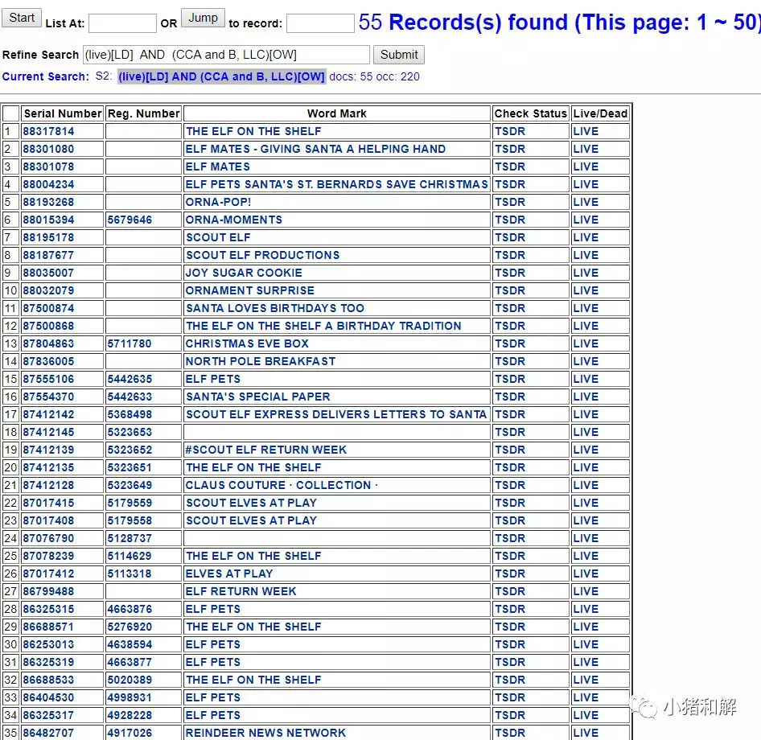The image size is (761, 740).
Task: Check TSDR status for SCOUT ELF PRODUCTIONS
Action: (509, 255)
